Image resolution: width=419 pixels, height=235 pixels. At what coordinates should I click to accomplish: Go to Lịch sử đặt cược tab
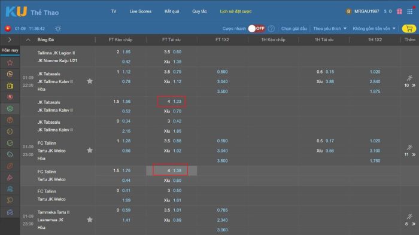235,11
